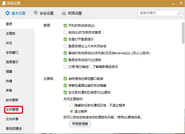This screenshot has height=134, width=185.
Task: Click the padlock icon beside 权限设置
Action: (64, 13)
